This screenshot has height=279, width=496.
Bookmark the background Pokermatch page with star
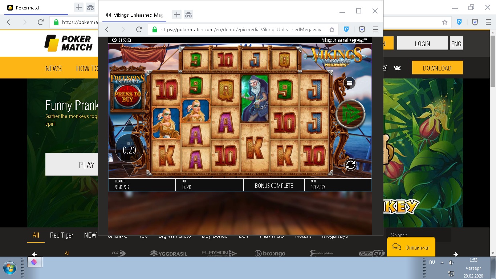pos(444,22)
